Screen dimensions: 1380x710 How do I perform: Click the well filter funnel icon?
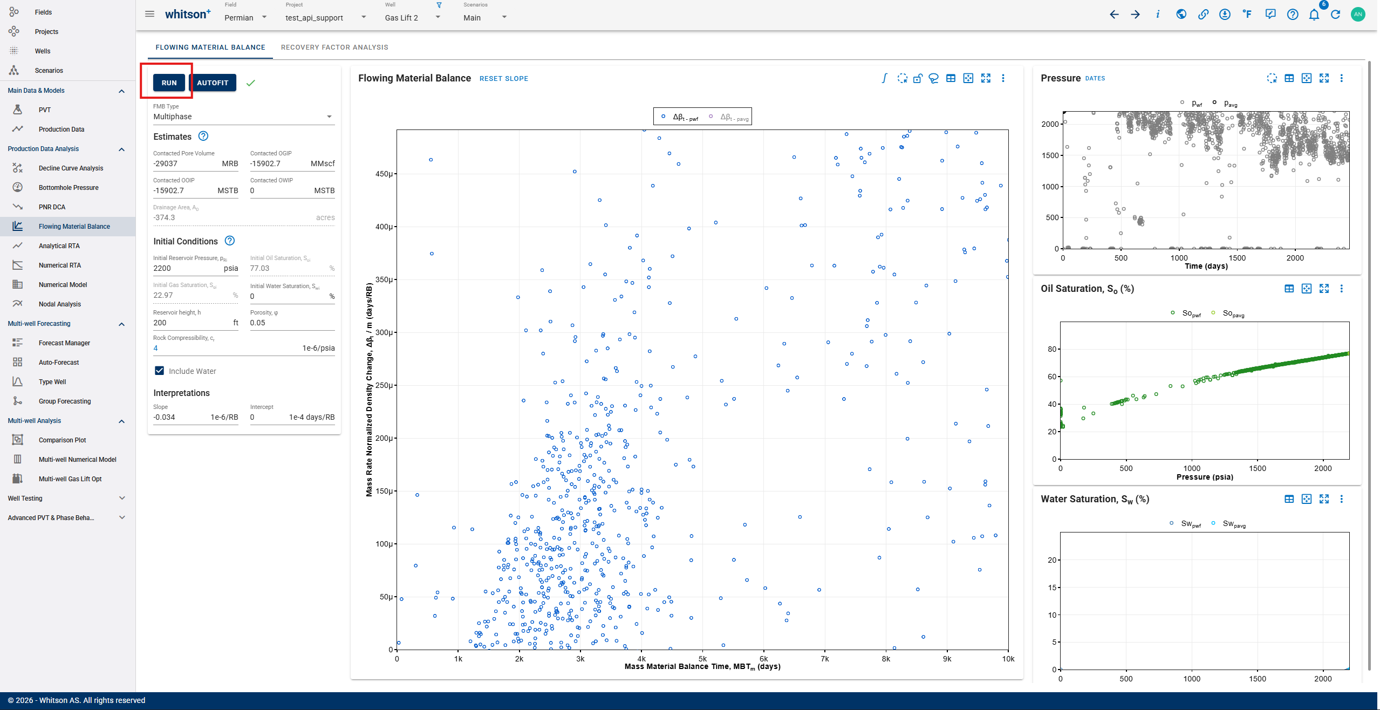click(439, 5)
